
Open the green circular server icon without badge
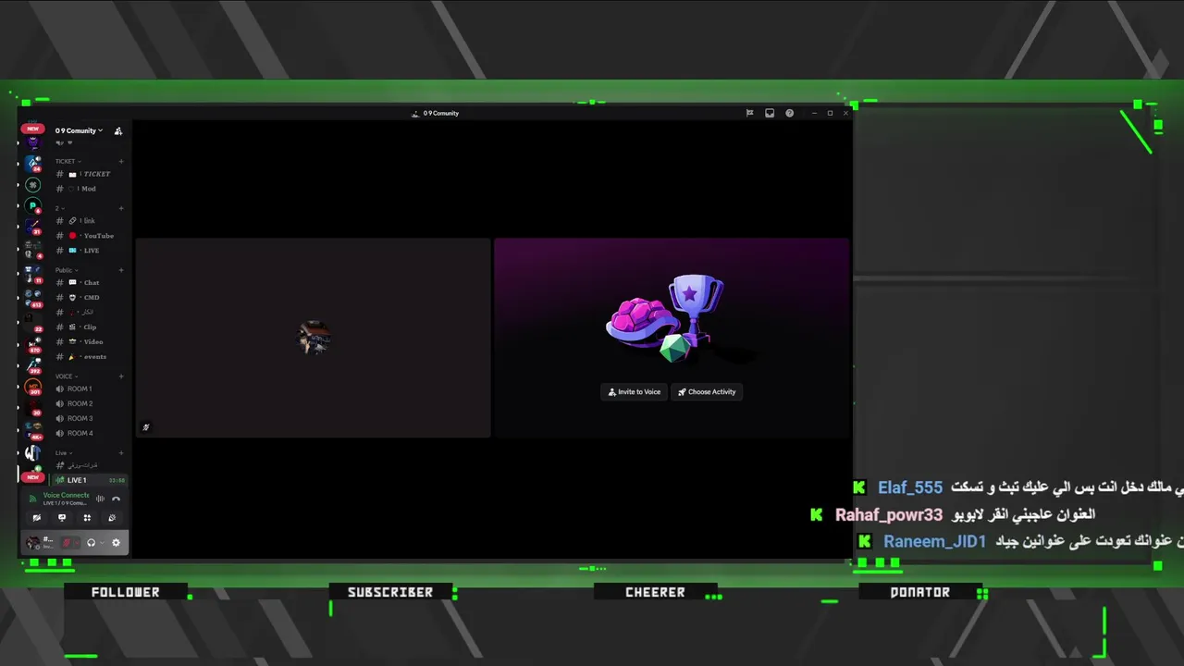point(33,185)
